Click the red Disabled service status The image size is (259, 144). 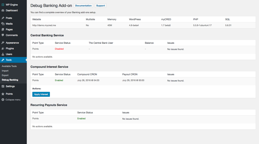pos(59,49)
